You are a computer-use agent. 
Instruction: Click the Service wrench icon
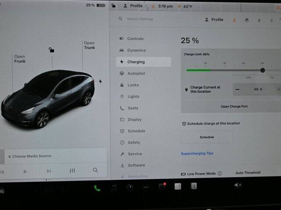(122, 154)
